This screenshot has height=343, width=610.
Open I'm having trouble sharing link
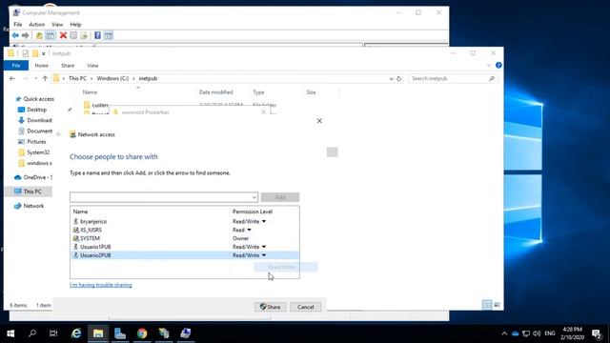[101, 285]
